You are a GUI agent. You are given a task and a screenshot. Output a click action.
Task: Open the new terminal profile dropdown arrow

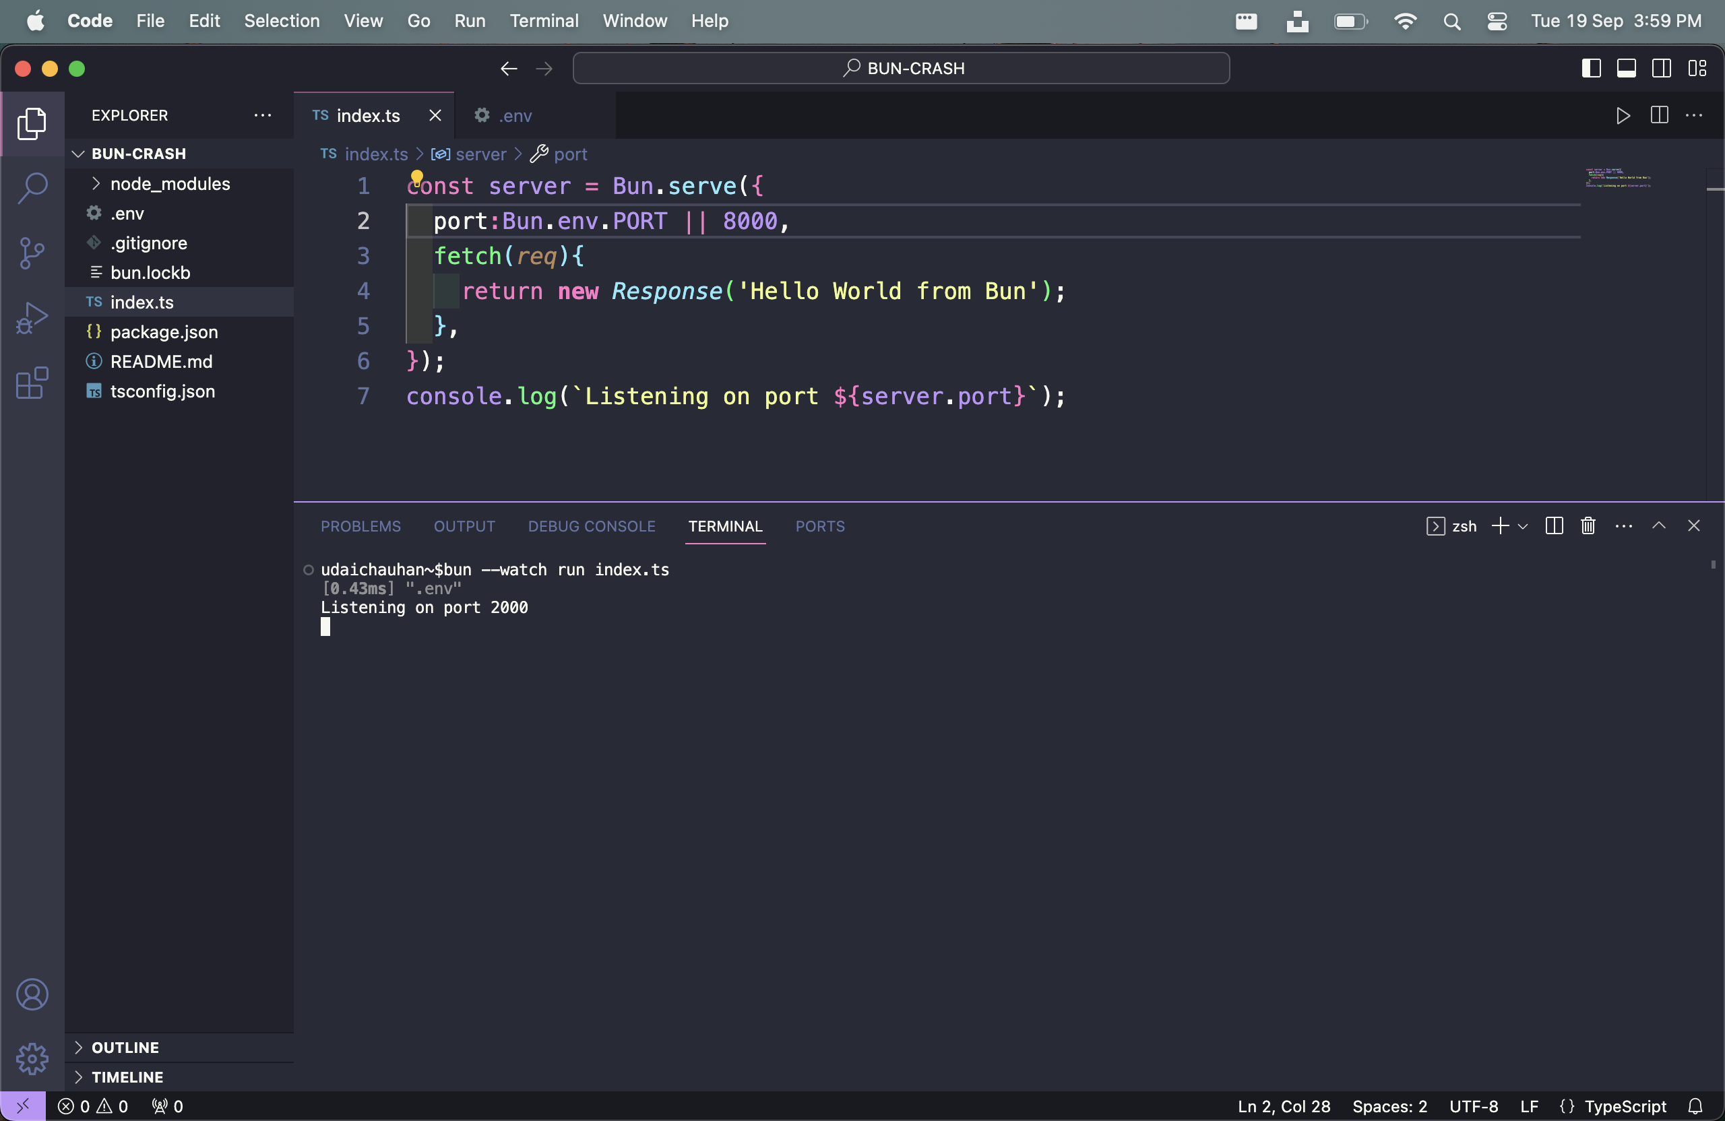[1523, 526]
